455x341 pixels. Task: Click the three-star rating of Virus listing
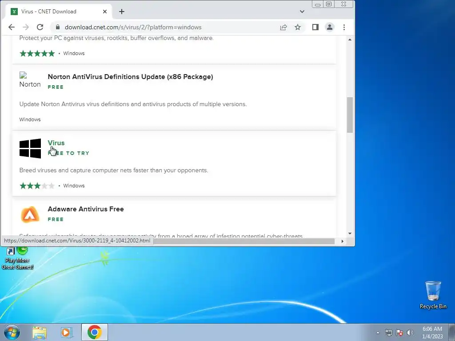point(37,186)
